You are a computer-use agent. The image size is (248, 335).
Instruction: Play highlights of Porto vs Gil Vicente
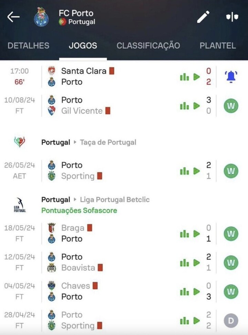(x=197, y=106)
